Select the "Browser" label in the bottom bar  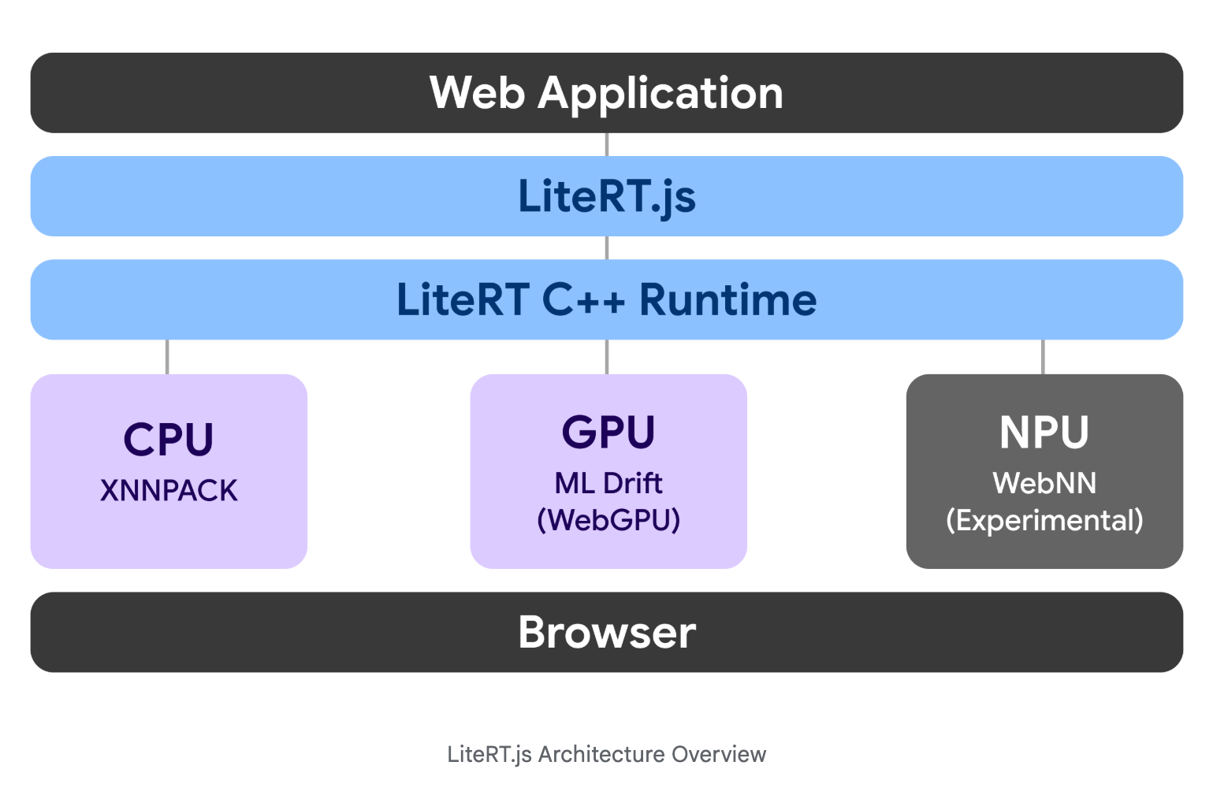tap(607, 632)
